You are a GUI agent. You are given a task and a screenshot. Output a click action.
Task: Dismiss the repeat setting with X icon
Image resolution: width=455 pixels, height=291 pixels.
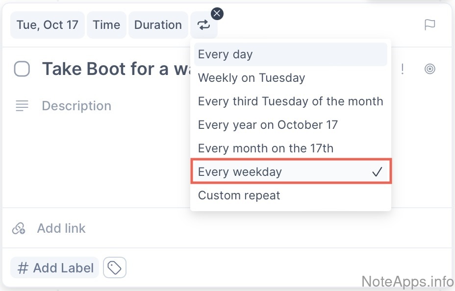[x=217, y=13]
